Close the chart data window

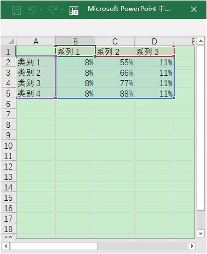click(194, 9)
